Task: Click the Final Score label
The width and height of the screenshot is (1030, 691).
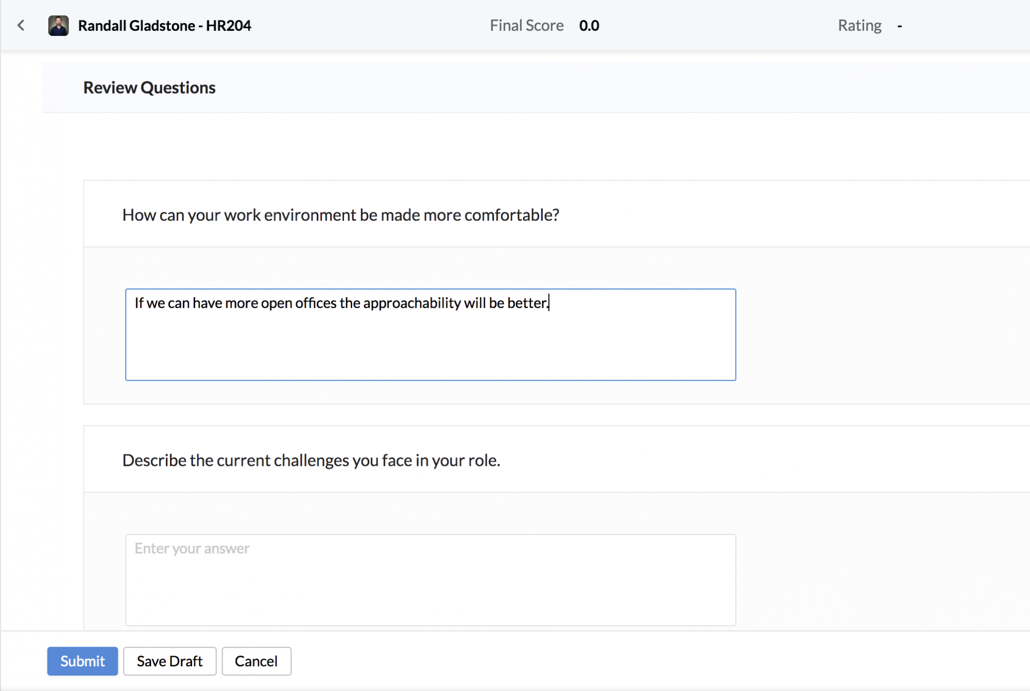Action: (x=526, y=25)
